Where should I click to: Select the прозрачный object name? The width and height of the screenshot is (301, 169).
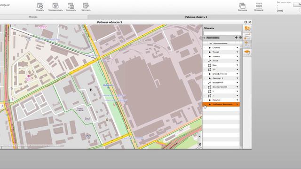tap(218, 83)
